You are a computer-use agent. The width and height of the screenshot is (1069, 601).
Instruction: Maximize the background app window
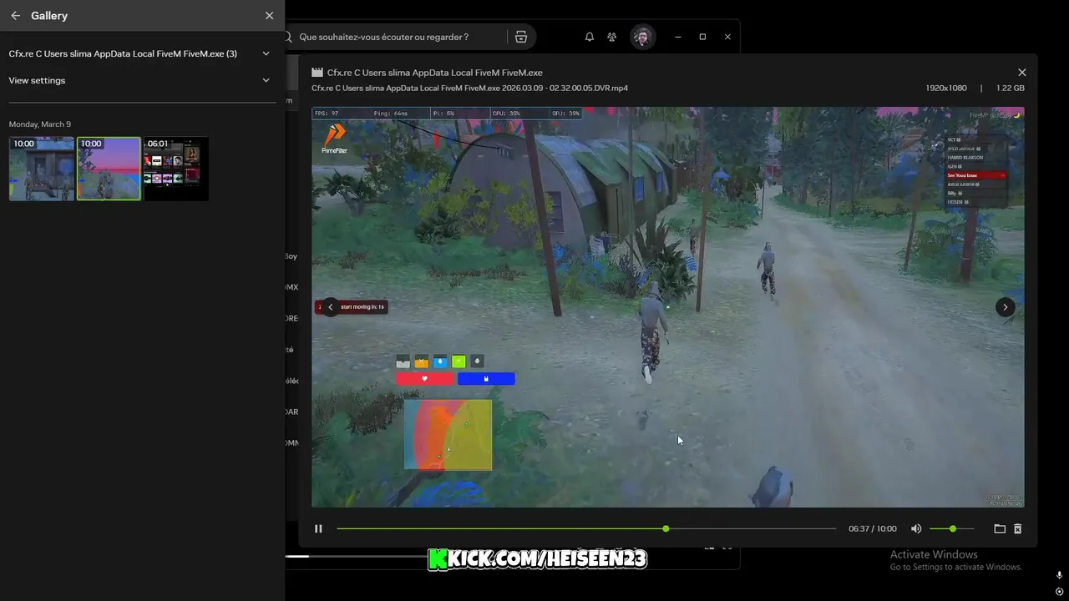[702, 37]
